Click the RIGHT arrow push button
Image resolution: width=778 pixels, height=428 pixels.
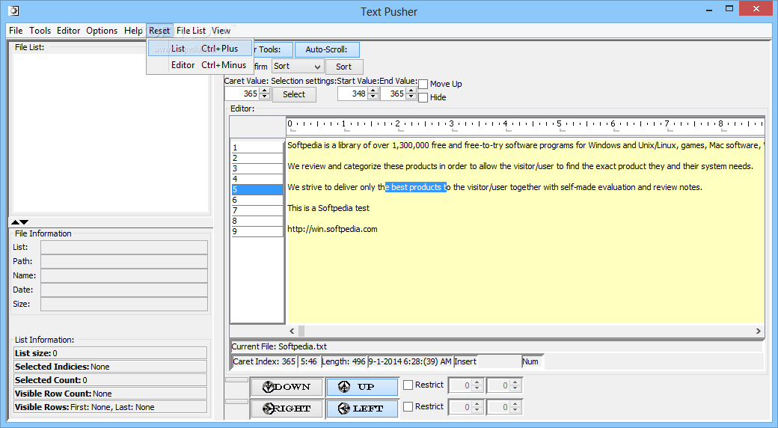[x=287, y=409]
